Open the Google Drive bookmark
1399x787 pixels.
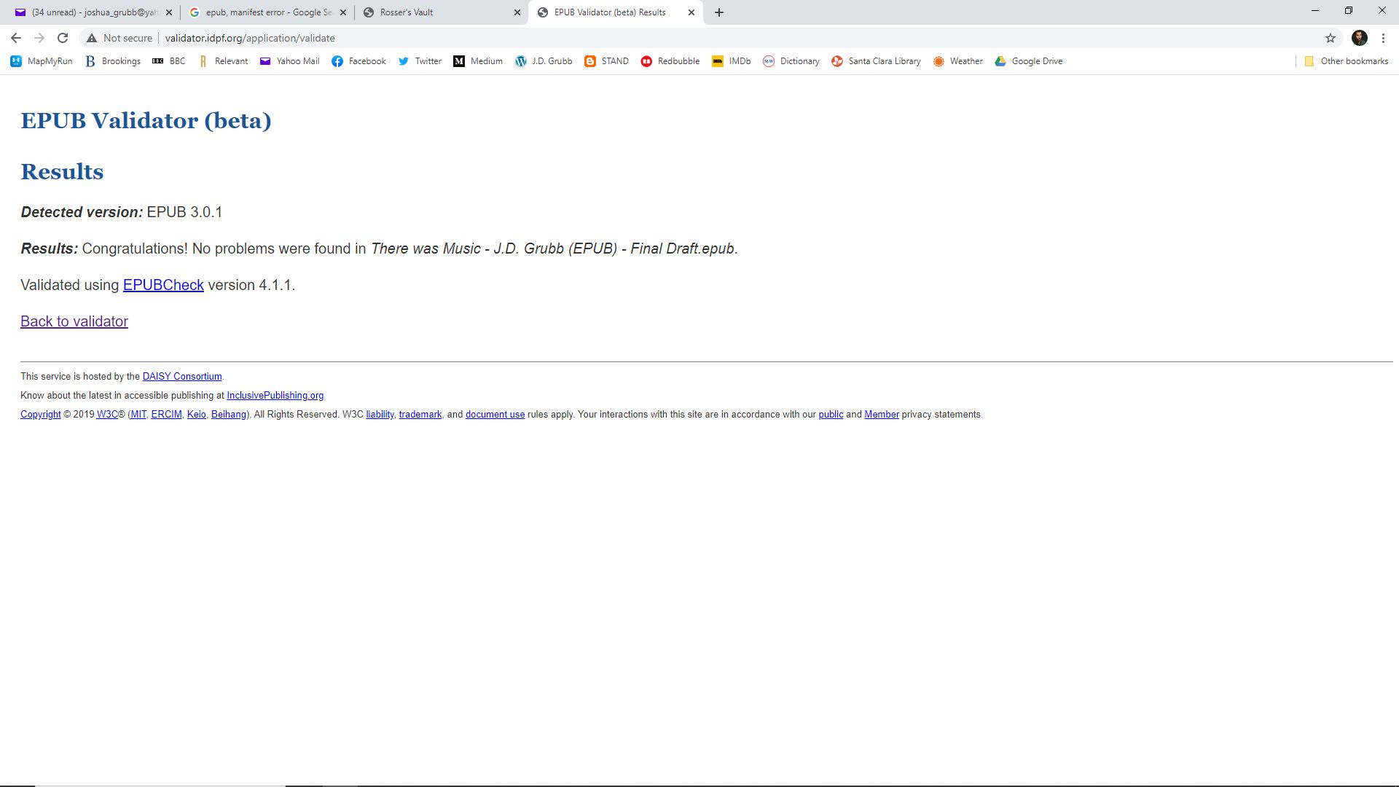(x=1028, y=61)
